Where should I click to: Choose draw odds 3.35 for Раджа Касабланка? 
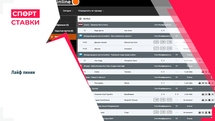pos(163,100)
